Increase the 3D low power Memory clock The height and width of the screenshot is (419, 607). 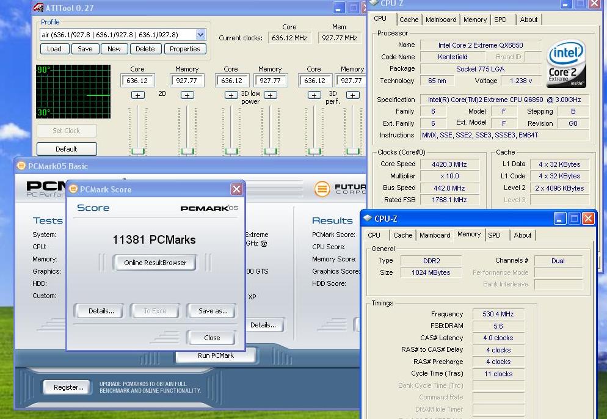[270, 95]
